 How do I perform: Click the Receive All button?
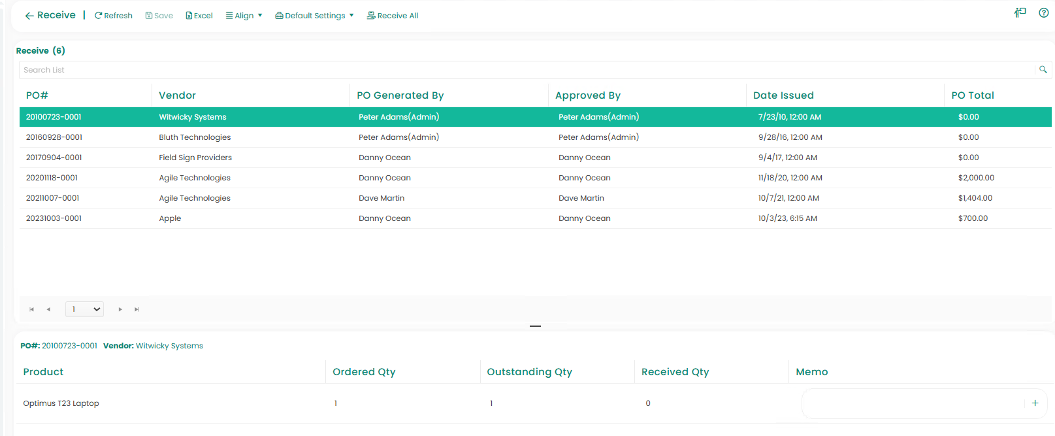(393, 16)
